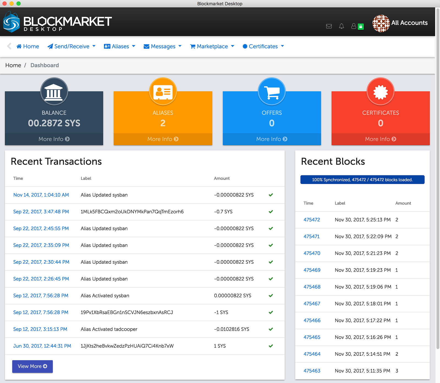440x383 pixels.
Task: Open the mail envelope icon in header
Action: 329,26
